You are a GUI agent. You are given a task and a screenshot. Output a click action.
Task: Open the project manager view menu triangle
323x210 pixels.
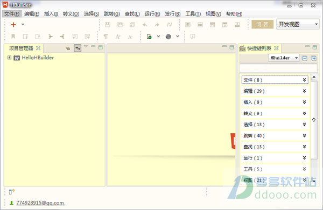click(x=86, y=46)
